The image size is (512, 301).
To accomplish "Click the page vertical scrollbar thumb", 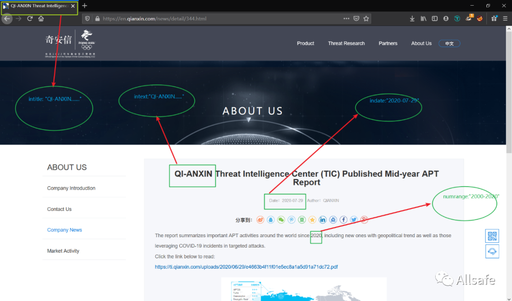I will [x=509, y=92].
